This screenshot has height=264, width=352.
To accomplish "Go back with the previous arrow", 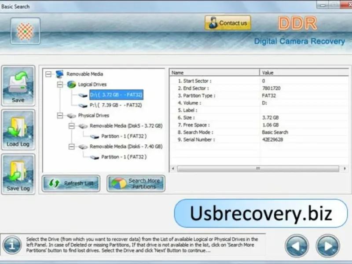I will tap(297, 246).
